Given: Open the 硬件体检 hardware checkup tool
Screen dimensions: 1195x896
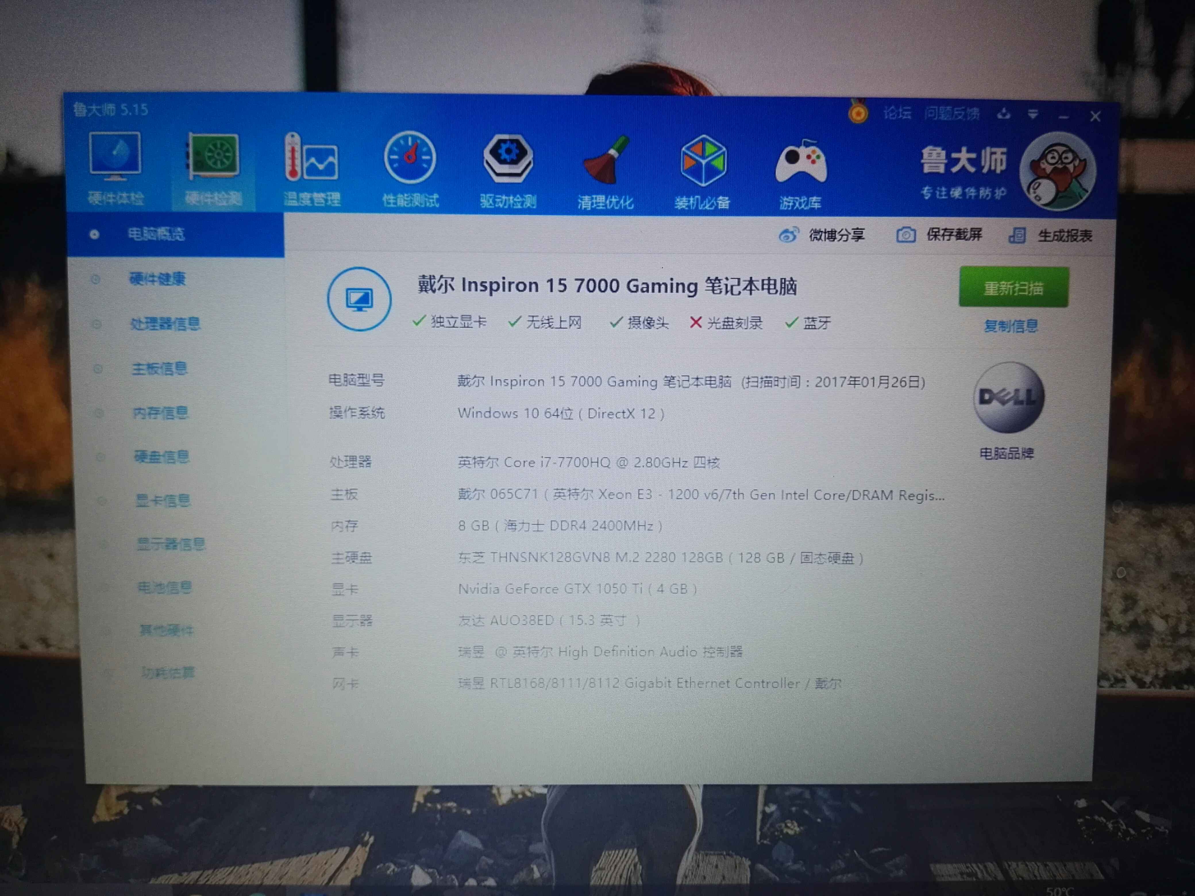Looking at the screenshot, I should point(115,168).
